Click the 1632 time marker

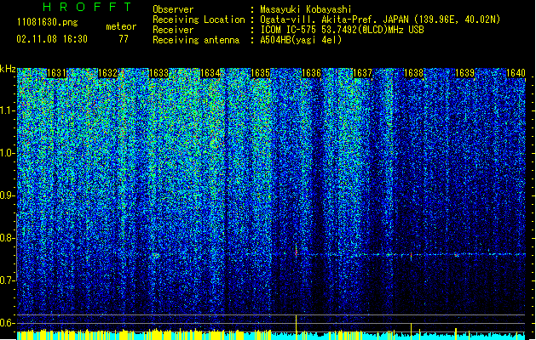click(107, 73)
